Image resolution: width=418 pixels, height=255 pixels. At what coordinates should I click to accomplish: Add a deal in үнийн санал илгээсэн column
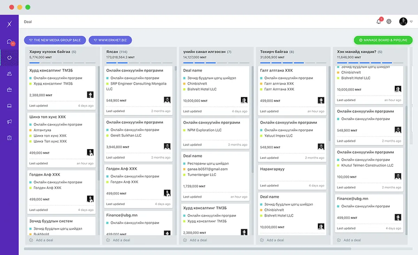pos(195,240)
